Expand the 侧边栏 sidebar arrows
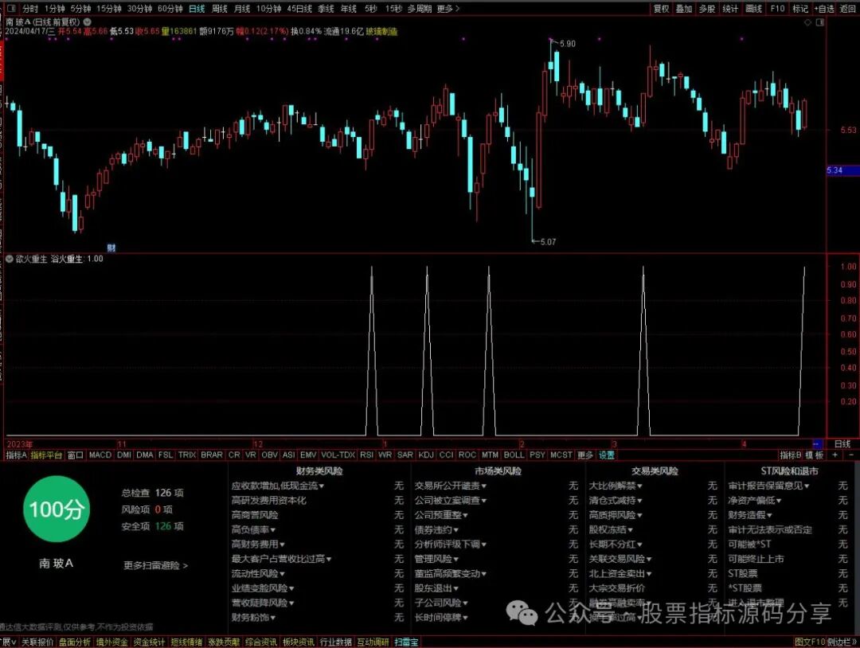The width and height of the screenshot is (860, 648). tap(842, 642)
